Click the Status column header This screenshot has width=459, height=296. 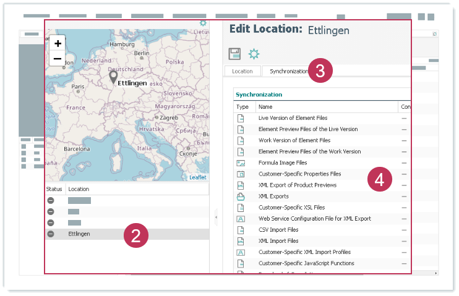tap(54, 188)
